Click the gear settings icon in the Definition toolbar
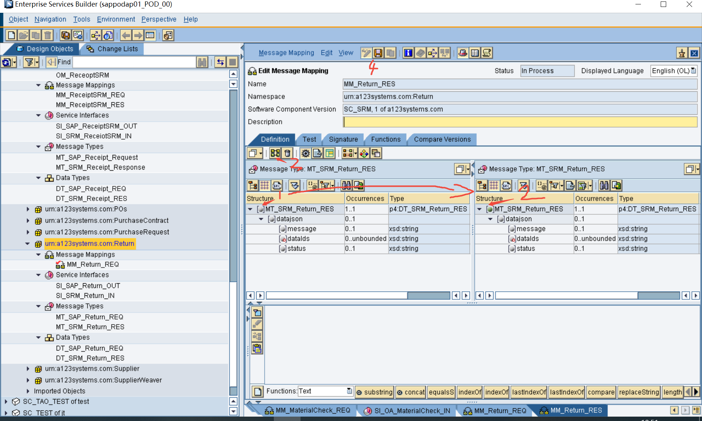 tap(306, 153)
